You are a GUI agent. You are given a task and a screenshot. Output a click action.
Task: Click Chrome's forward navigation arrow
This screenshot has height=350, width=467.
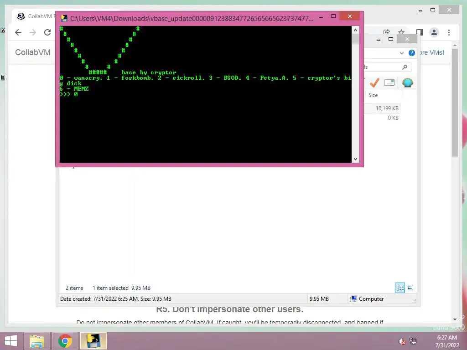click(x=33, y=32)
